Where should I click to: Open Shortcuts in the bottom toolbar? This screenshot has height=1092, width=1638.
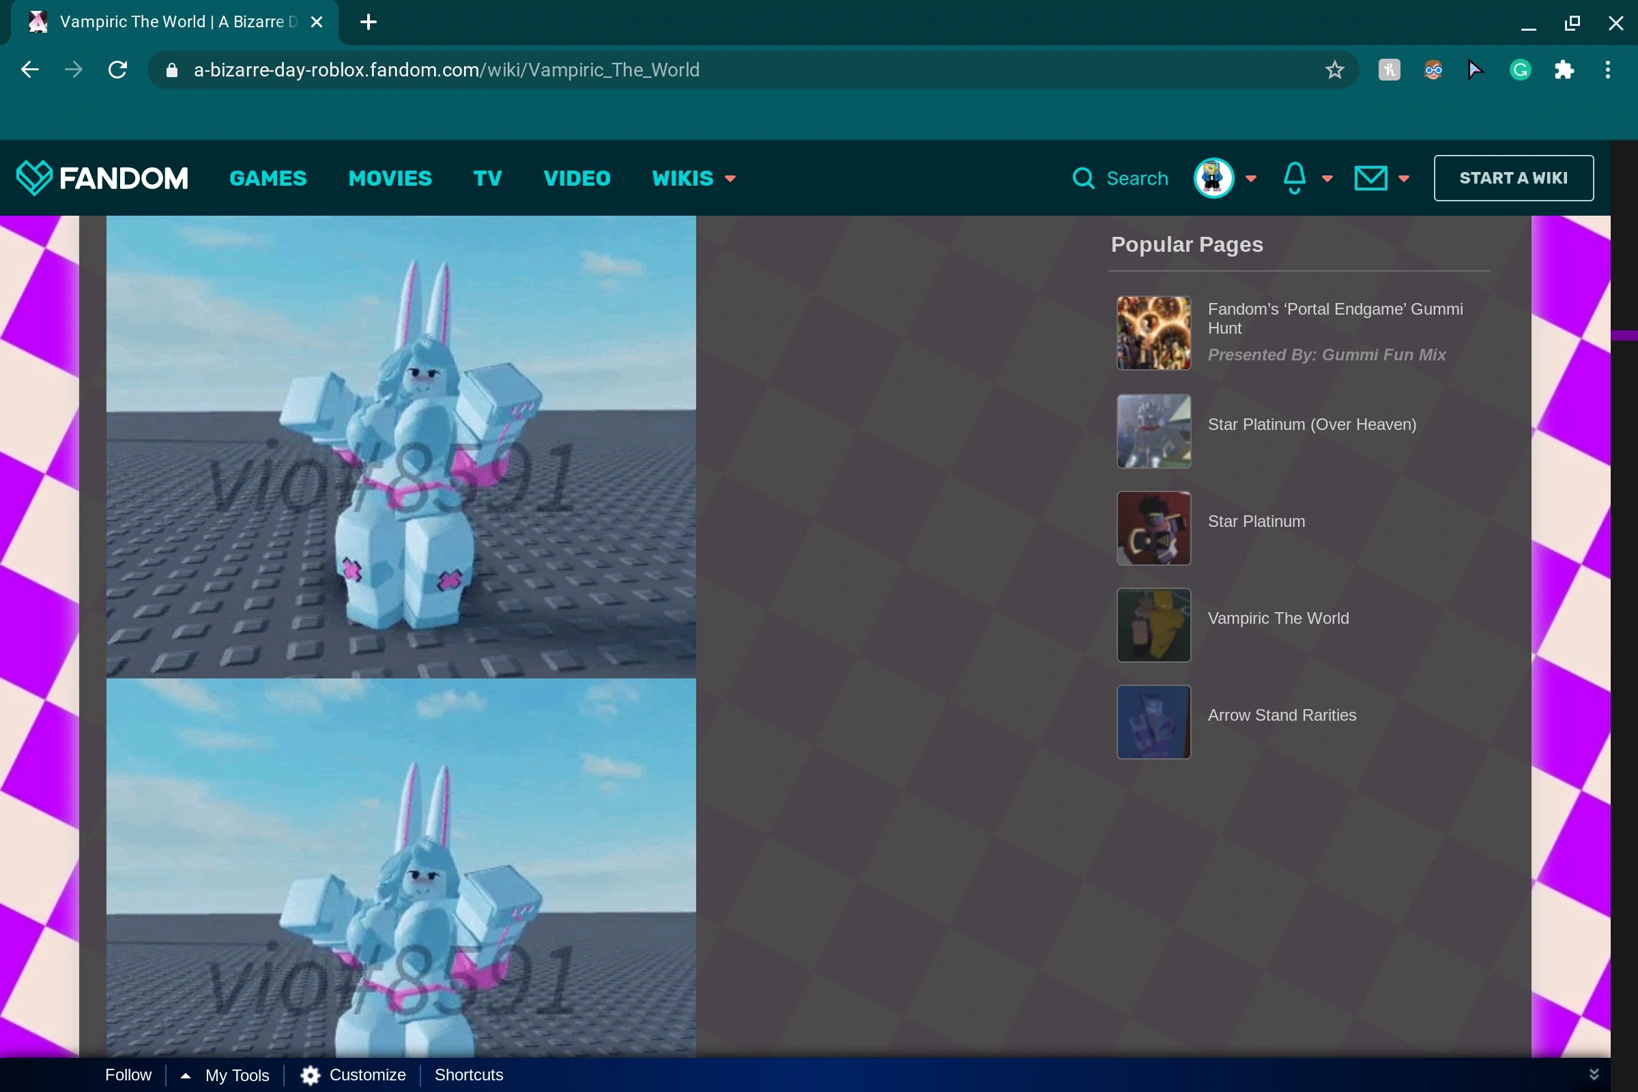469,1076
